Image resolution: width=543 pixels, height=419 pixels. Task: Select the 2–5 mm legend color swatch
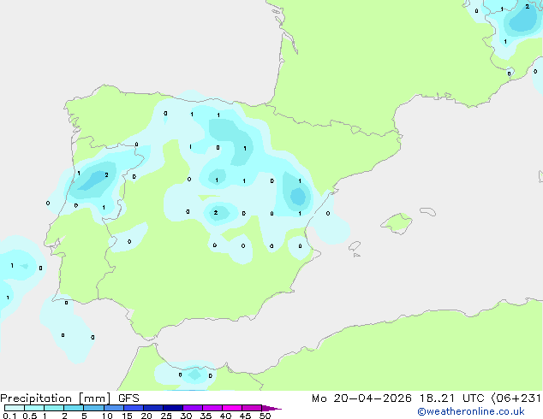tap(74, 408)
